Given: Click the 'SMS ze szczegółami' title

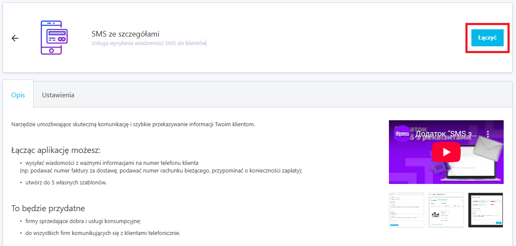Looking at the screenshot, I should [125, 34].
